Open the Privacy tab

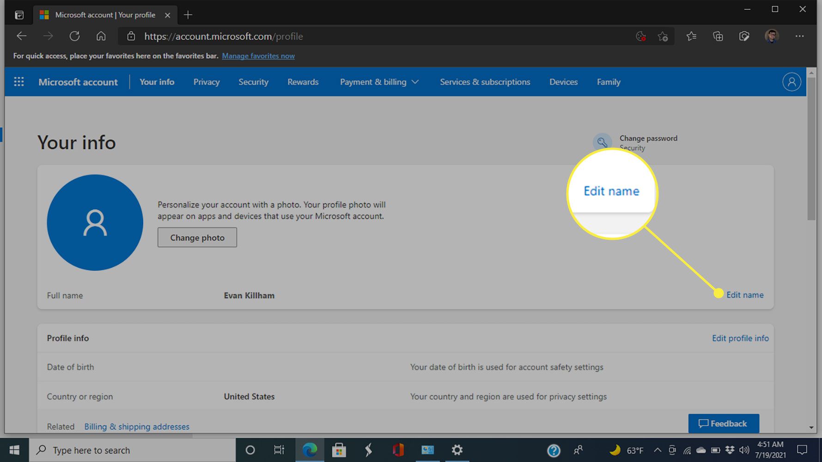pyautogui.click(x=207, y=82)
